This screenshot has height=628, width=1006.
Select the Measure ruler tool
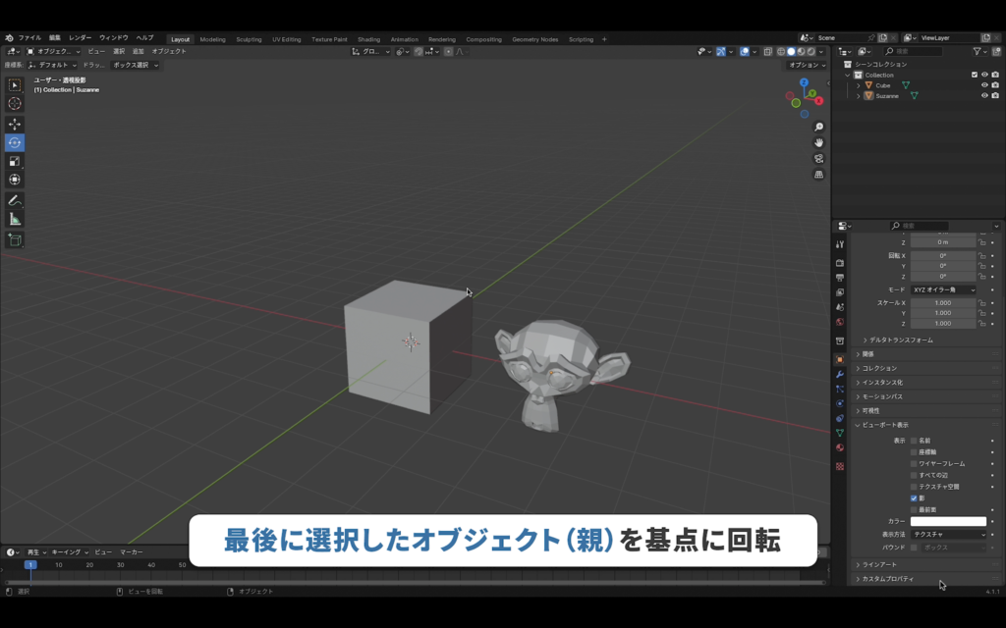tap(15, 219)
